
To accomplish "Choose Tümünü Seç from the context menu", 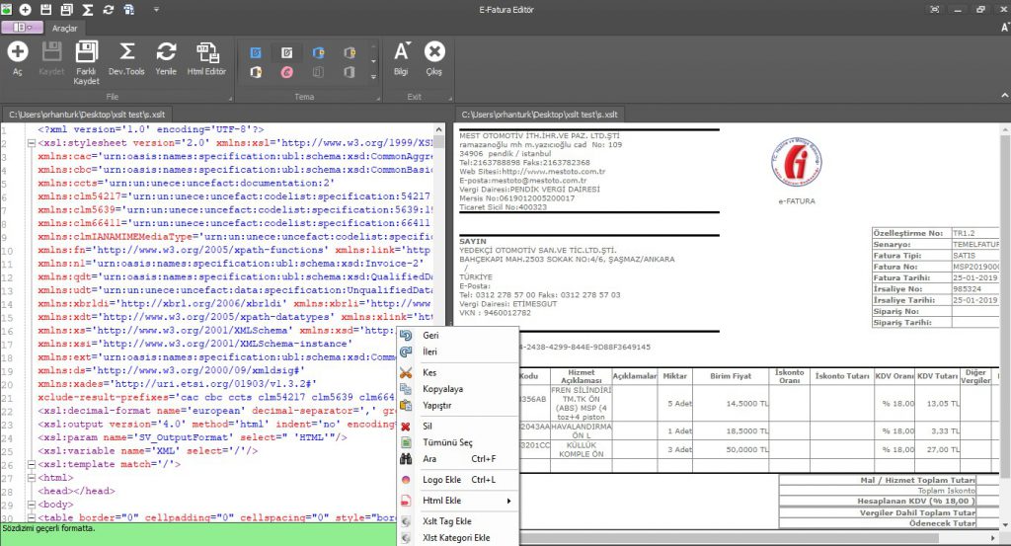I will 456,442.
